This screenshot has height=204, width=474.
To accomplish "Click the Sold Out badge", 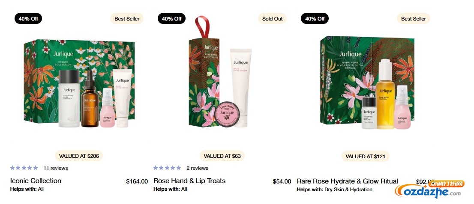I will point(273,19).
